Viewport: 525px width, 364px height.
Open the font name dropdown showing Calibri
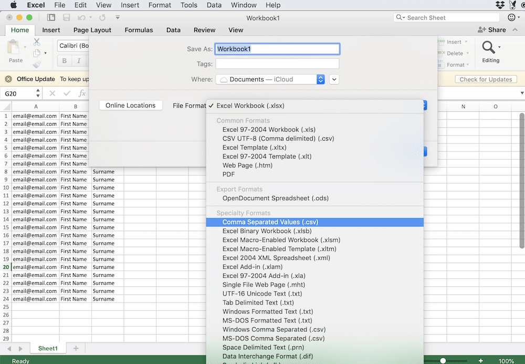[73, 46]
